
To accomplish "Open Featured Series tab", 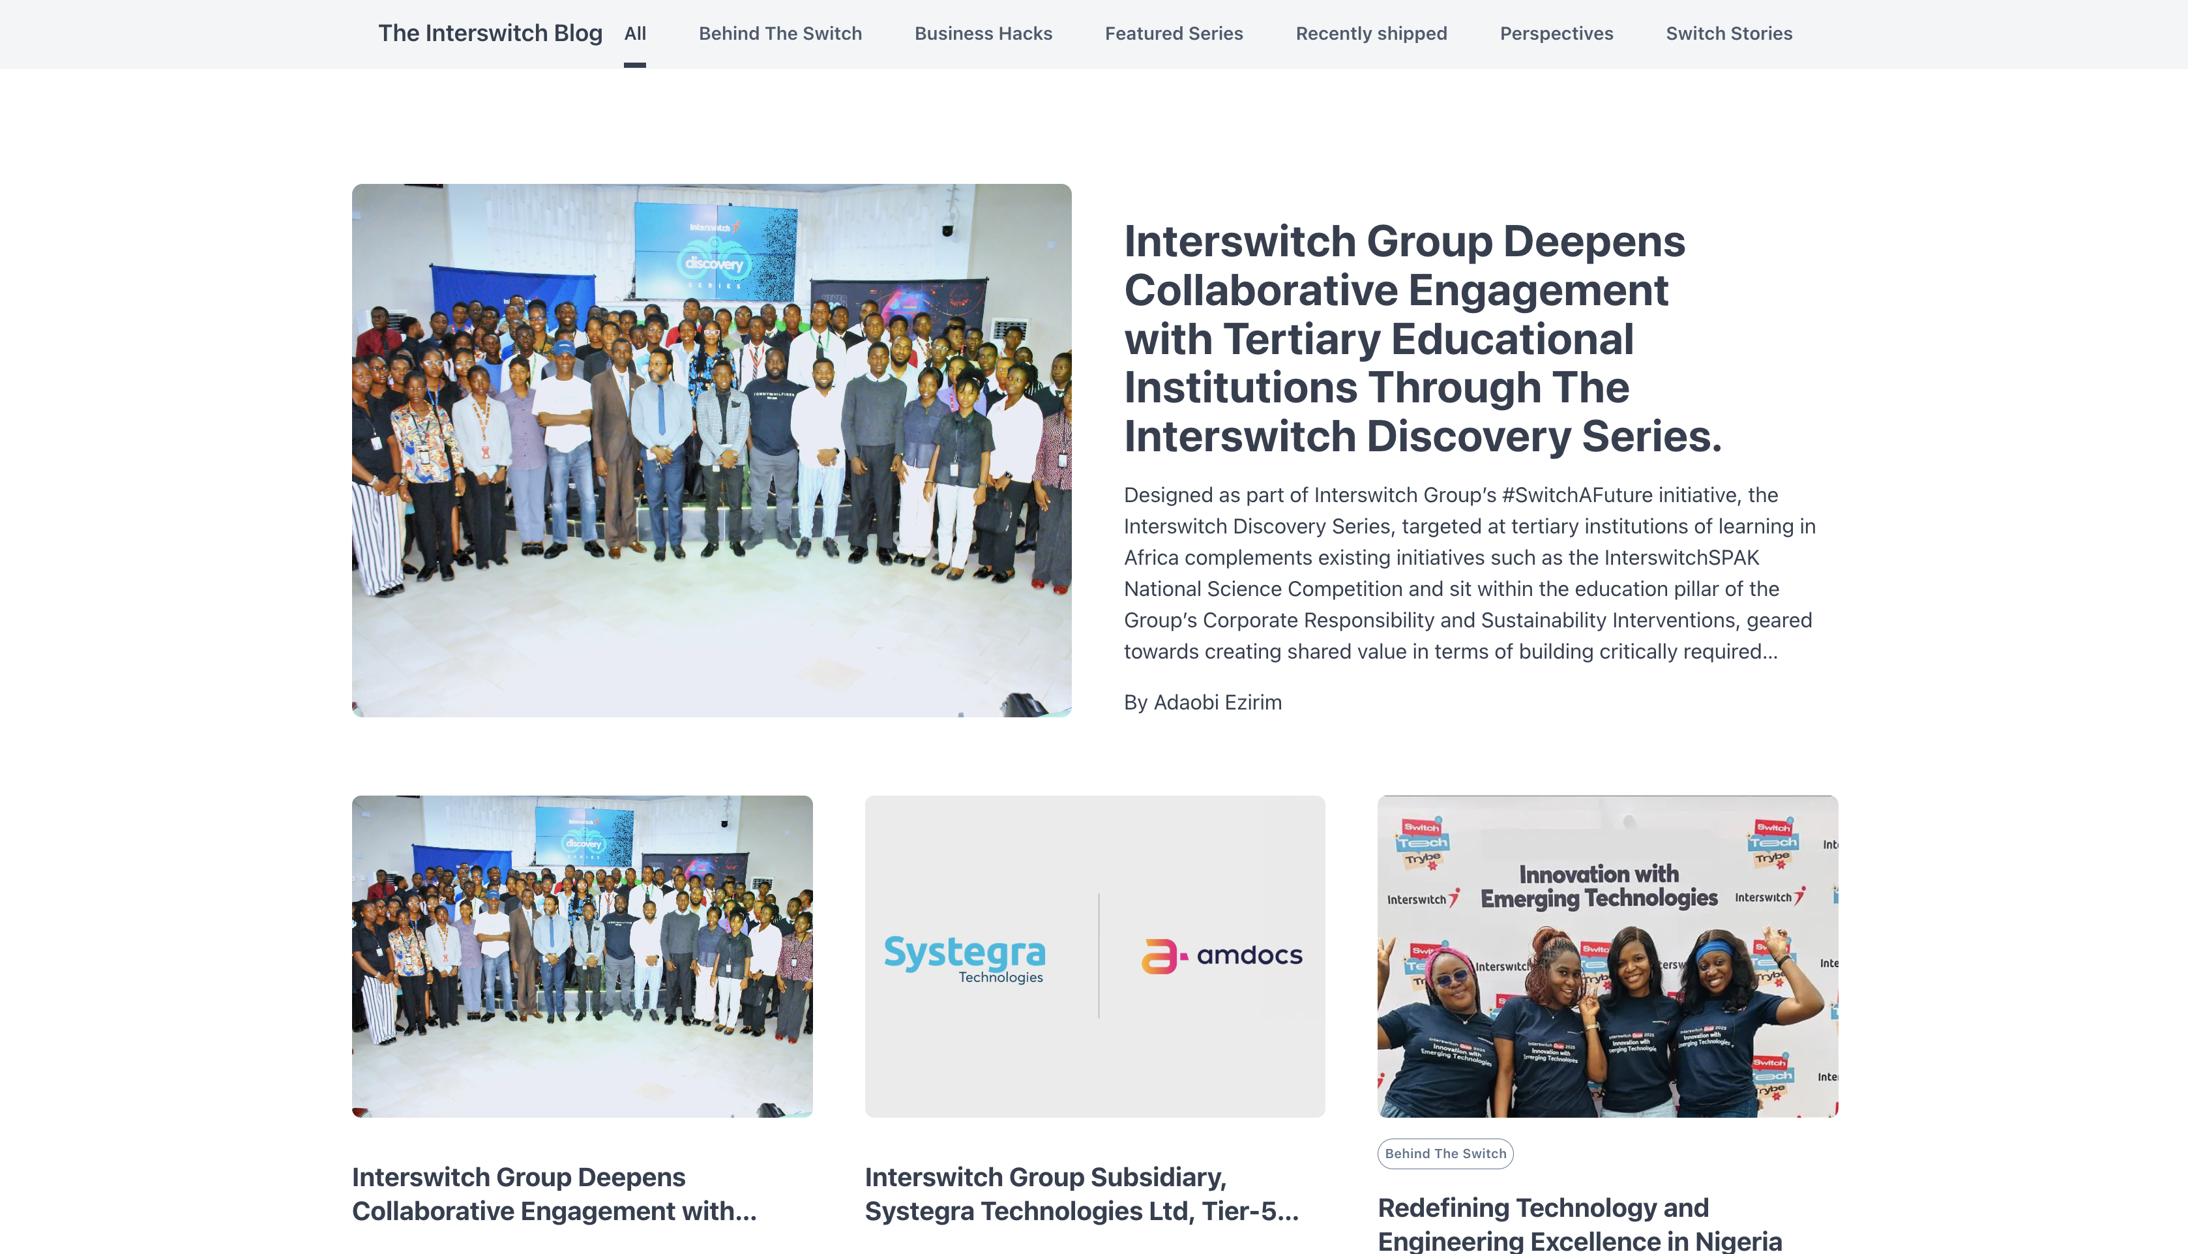I will pyautogui.click(x=1173, y=34).
